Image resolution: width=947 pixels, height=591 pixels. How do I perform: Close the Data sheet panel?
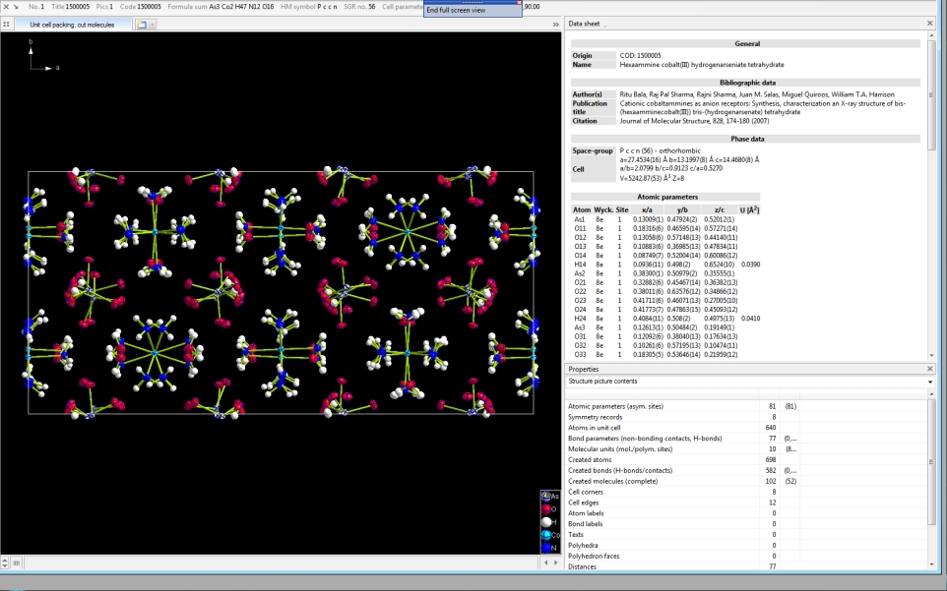click(931, 23)
